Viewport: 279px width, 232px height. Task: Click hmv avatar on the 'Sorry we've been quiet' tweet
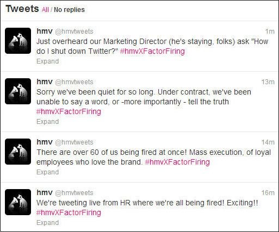click(x=18, y=91)
